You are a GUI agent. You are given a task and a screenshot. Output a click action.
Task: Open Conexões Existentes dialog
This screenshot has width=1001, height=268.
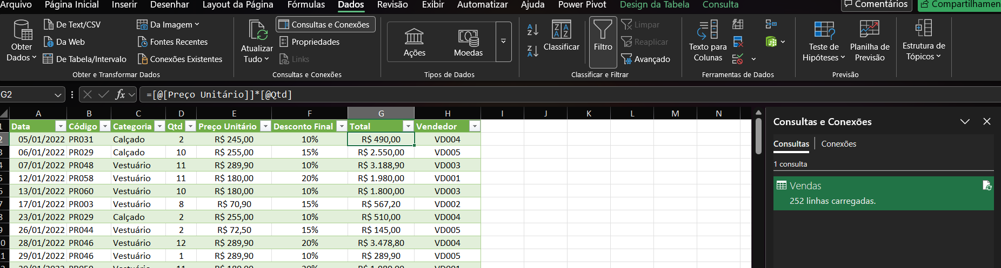[x=180, y=59]
